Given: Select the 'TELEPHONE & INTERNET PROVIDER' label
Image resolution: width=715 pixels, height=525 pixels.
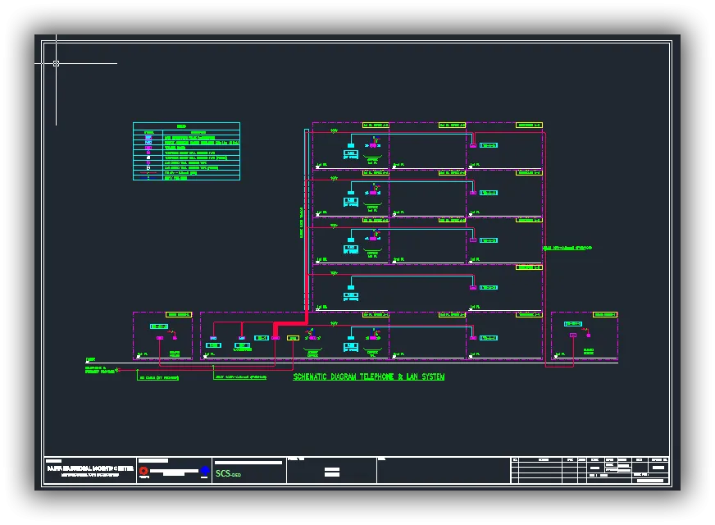Looking at the screenshot, I should [x=100, y=370].
